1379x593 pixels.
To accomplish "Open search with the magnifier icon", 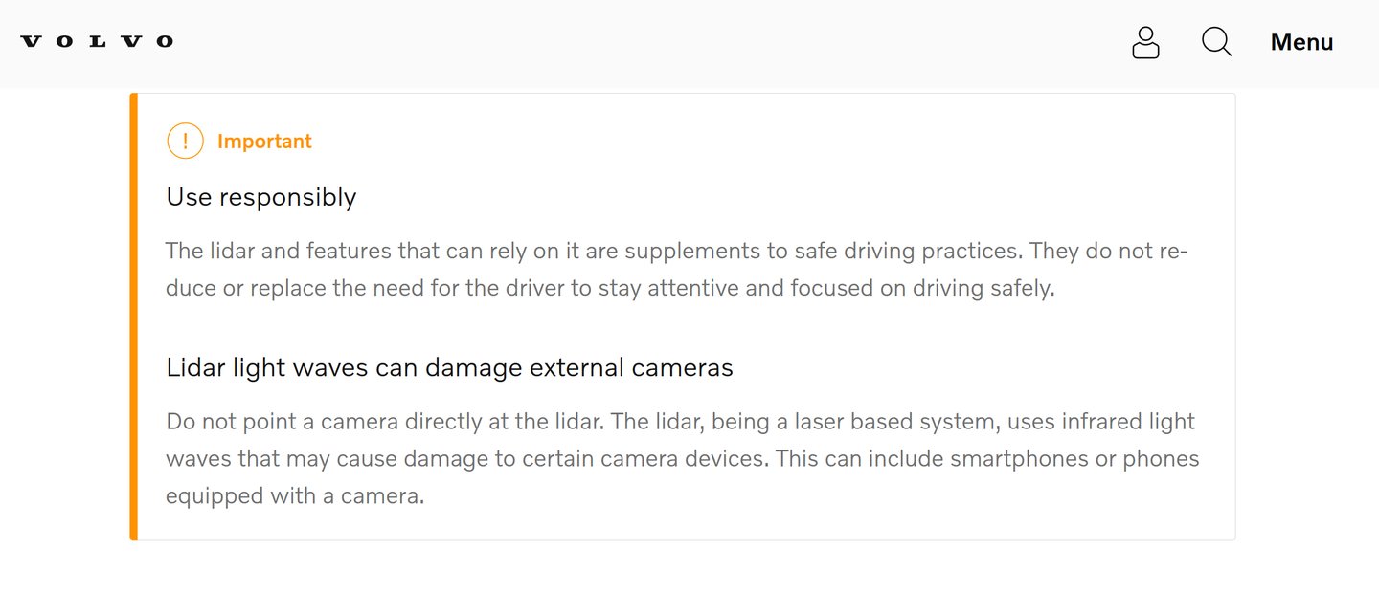I will (1216, 42).
